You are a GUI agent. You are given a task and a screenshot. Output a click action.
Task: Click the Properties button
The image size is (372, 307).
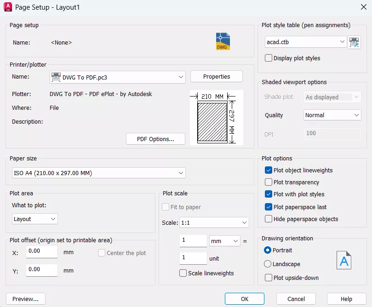pos(216,77)
